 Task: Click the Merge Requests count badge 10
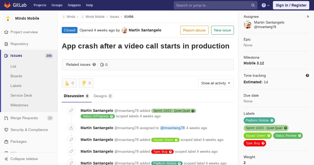pos(50,118)
